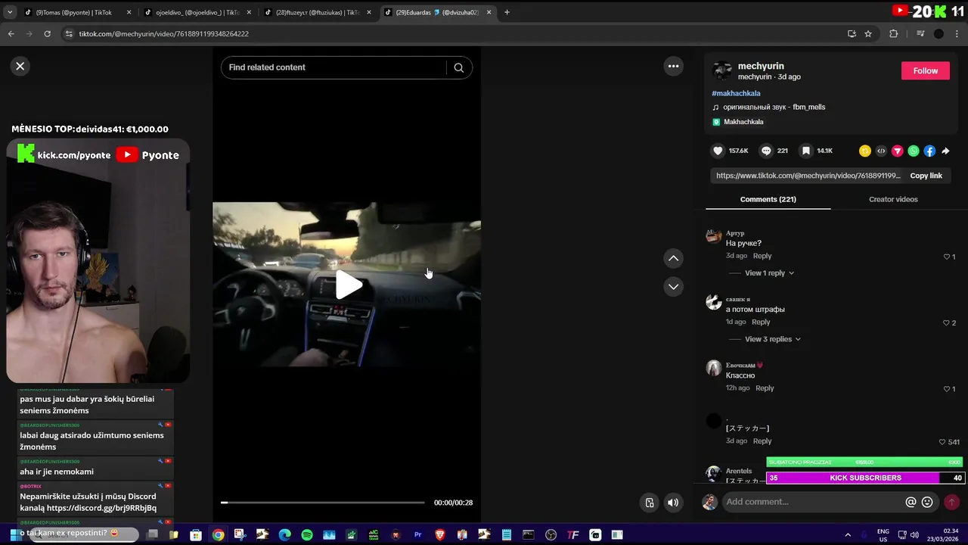The height and width of the screenshot is (545, 968).
Task: Click the address bar URL
Action: pyautogui.click(x=163, y=33)
